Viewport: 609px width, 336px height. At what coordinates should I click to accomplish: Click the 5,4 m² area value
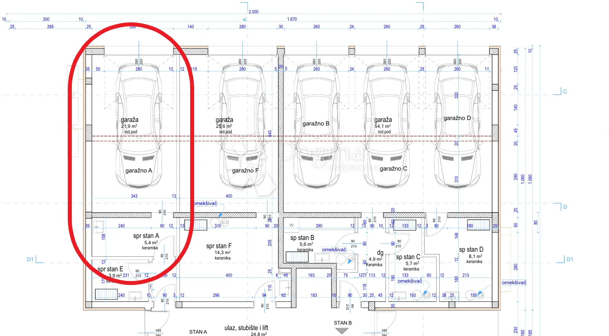(x=151, y=243)
